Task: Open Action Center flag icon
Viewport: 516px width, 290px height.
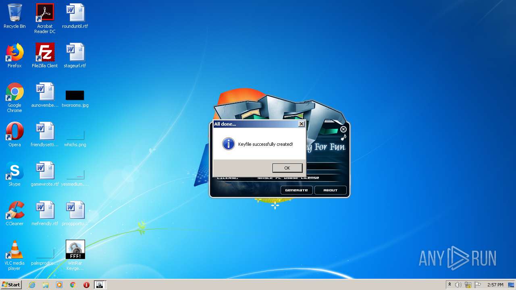Action: 478,285
